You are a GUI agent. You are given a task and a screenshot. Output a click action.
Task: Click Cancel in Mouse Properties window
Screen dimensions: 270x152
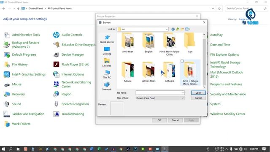[175, 120]
